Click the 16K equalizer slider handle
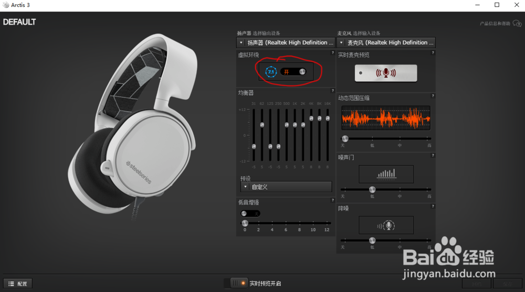The width and height of the screenshot is (525, 292). (328, 118)
